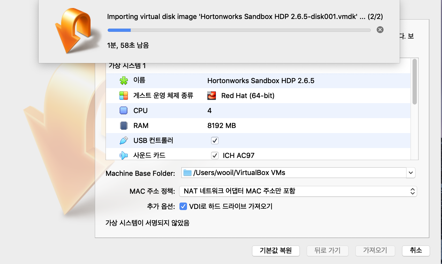Image resolution: width=442 pixels, height=264 pixels.
Task: Click the Importing virtual disk image title
Action: point(245,17)
